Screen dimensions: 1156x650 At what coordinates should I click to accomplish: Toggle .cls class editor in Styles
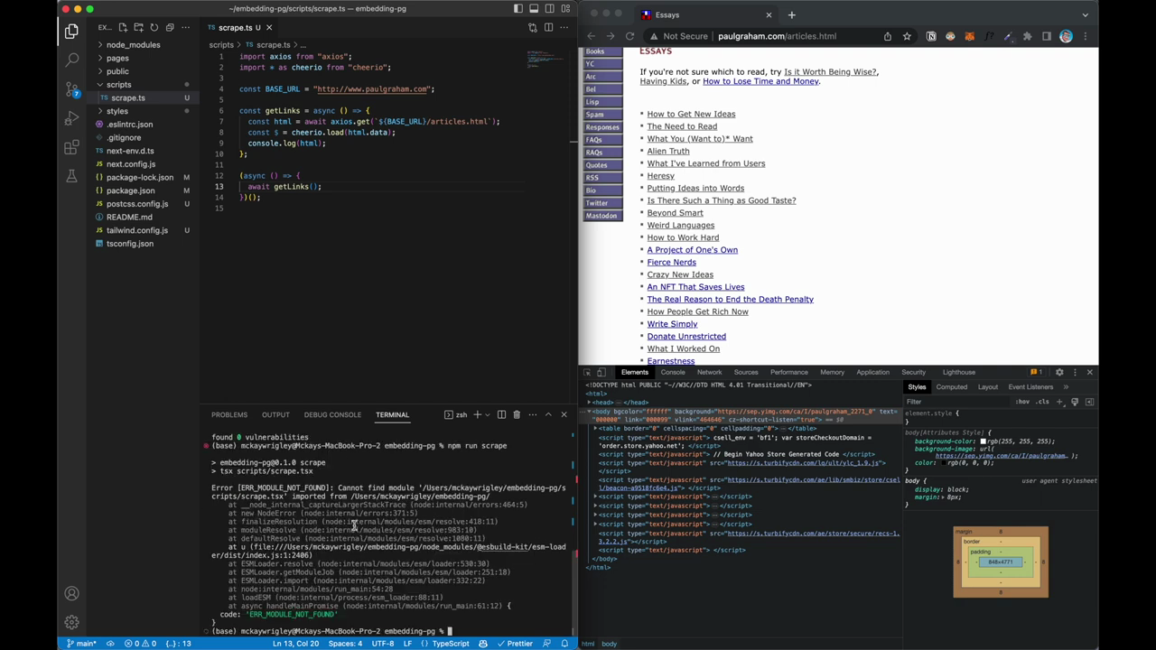(1042, 402)
